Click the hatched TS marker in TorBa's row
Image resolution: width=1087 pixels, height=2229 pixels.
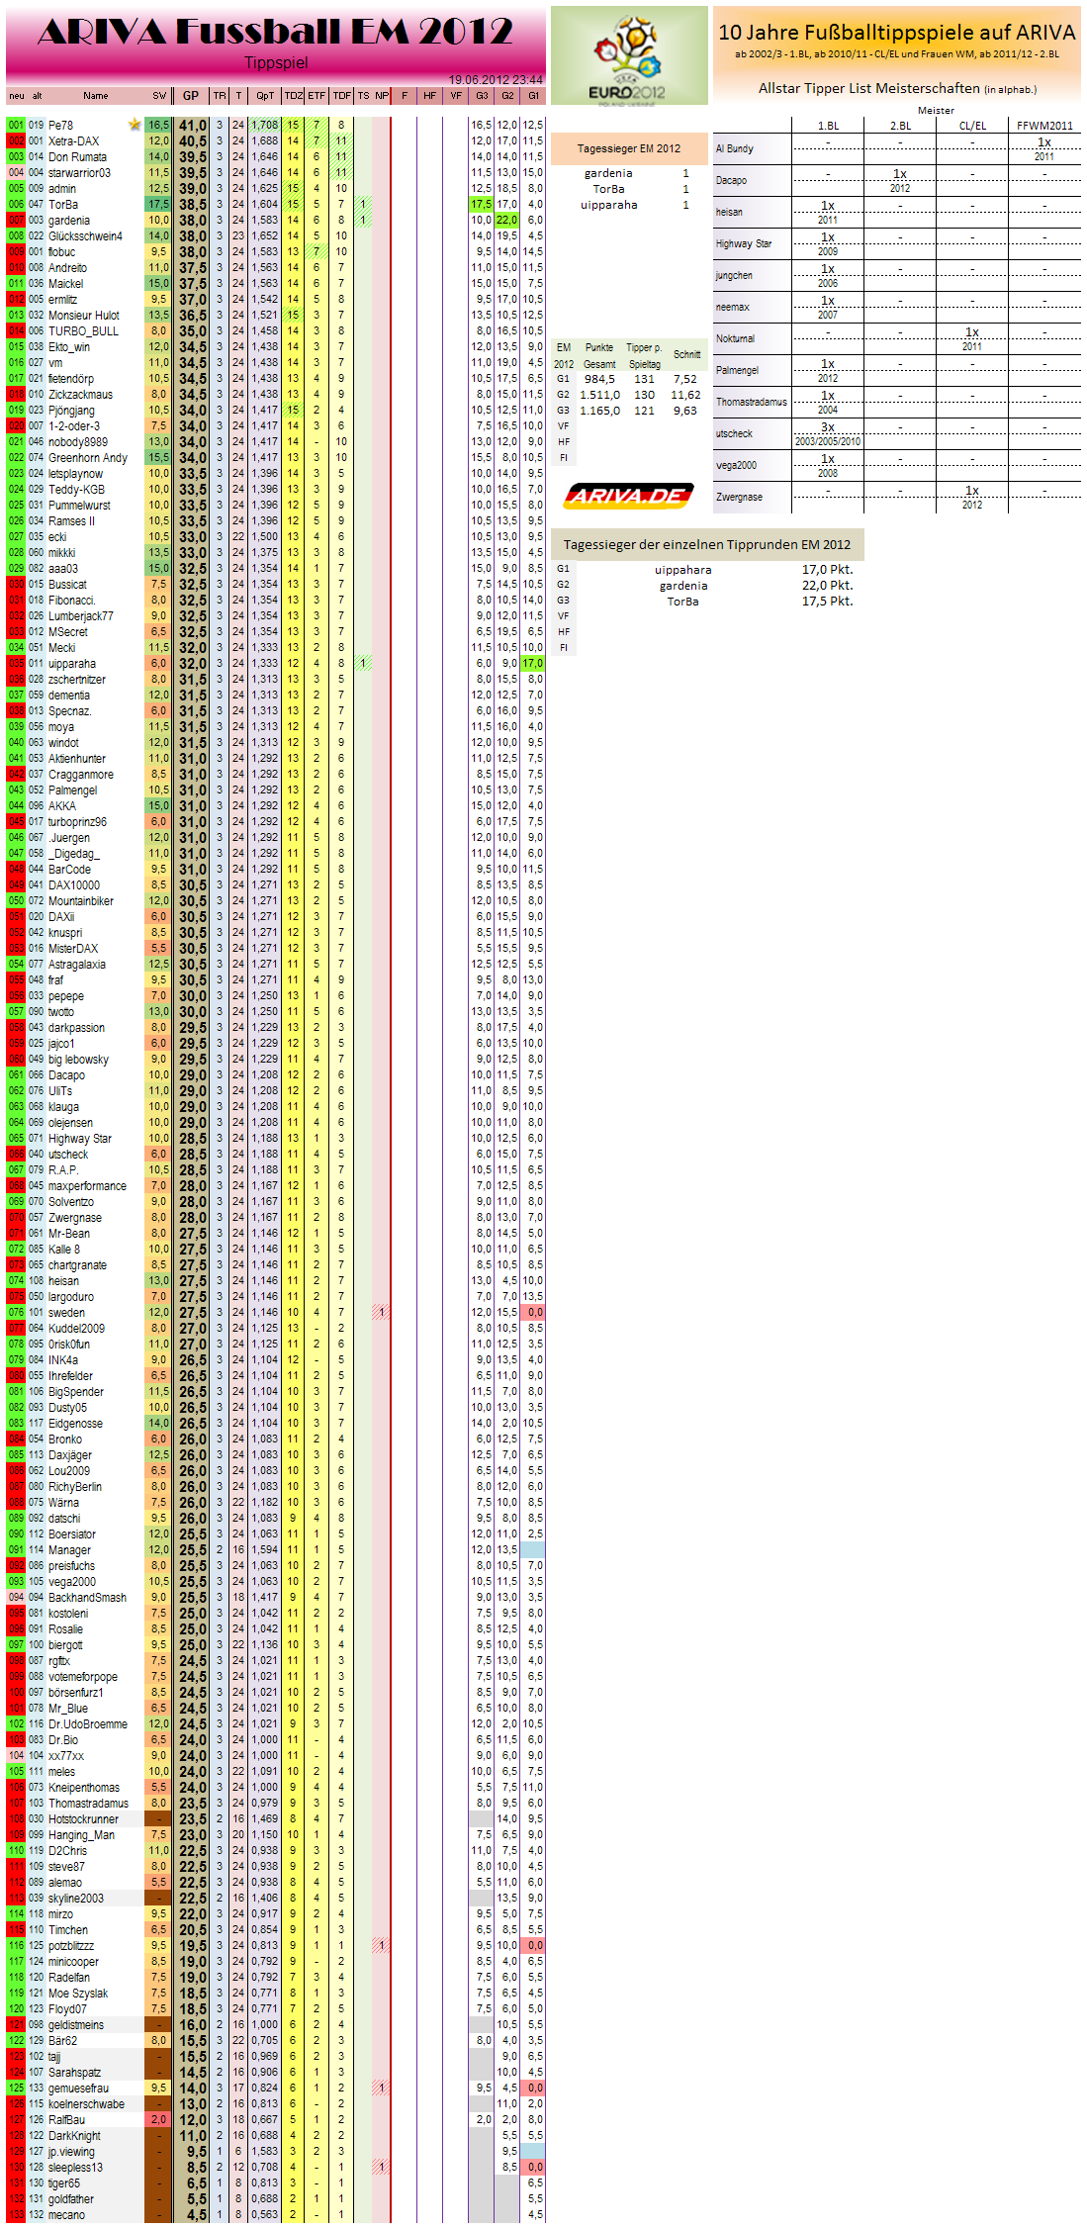pyautogui.click(x=363, y=205)
